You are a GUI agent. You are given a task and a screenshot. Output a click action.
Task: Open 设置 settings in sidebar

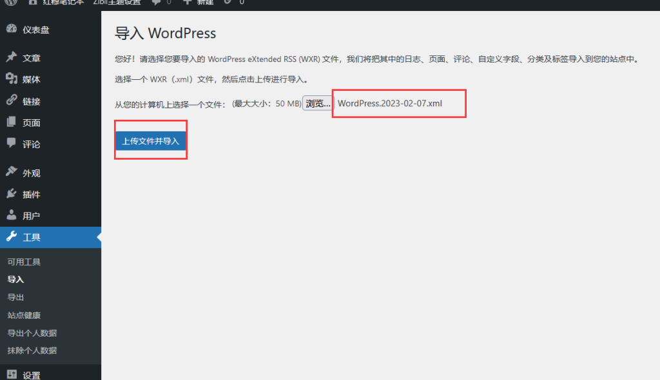32,375
